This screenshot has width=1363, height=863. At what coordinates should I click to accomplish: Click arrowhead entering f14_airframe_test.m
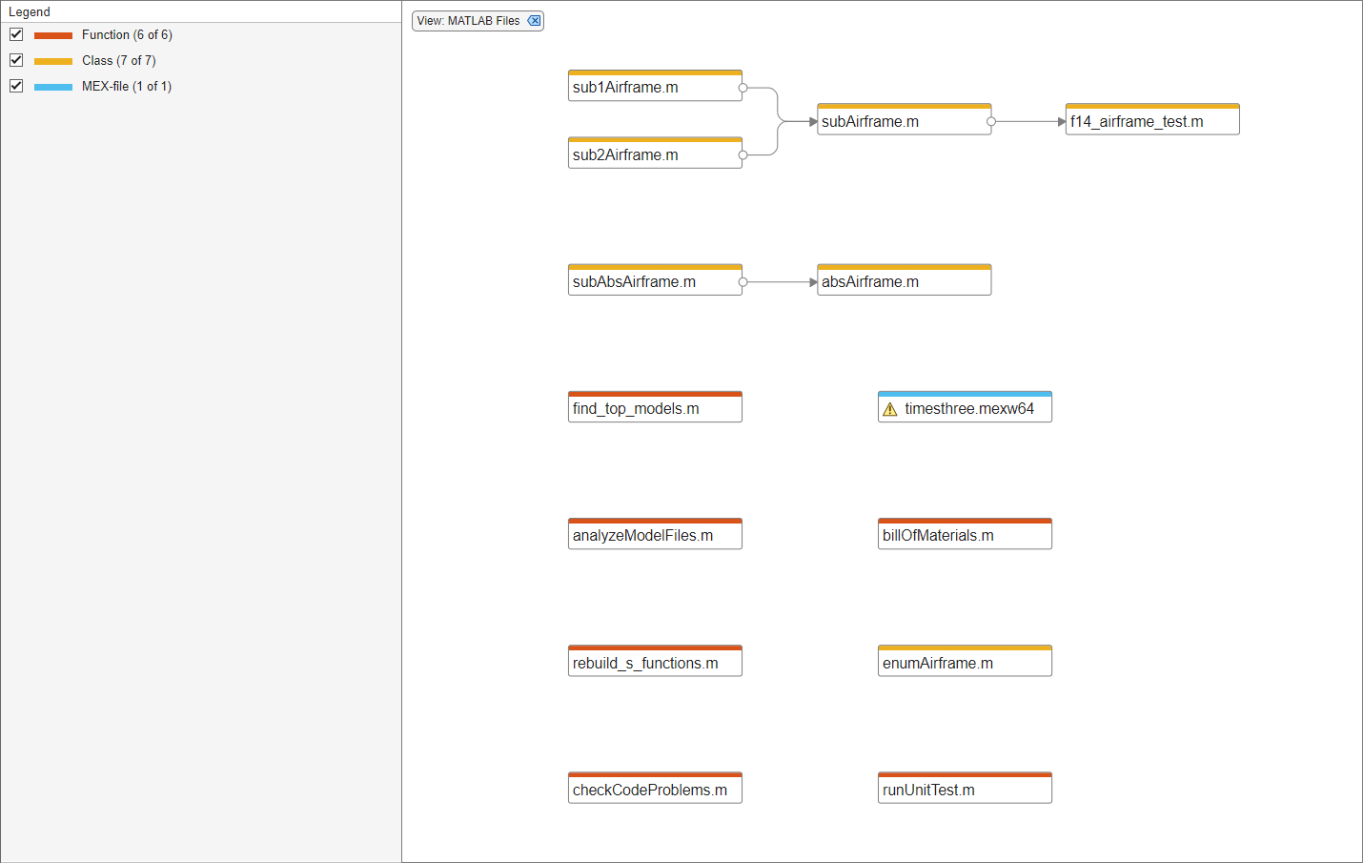tap(1062, 122)
